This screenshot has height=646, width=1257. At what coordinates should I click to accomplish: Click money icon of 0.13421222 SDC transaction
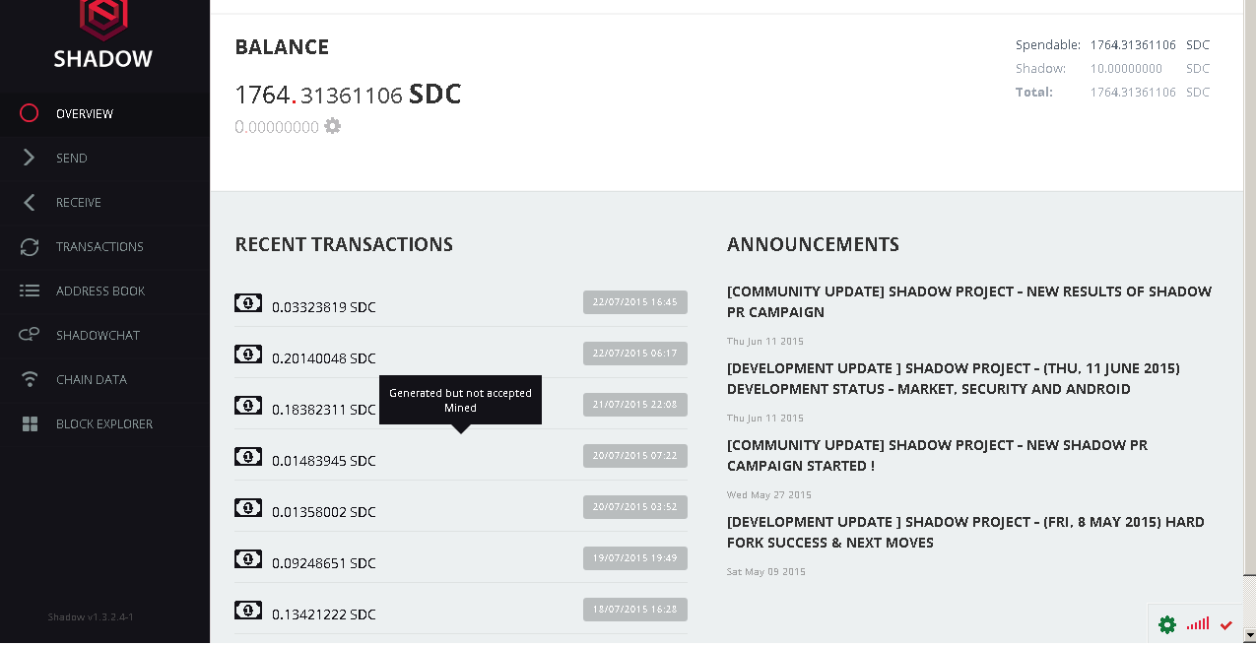coord(248,610)
